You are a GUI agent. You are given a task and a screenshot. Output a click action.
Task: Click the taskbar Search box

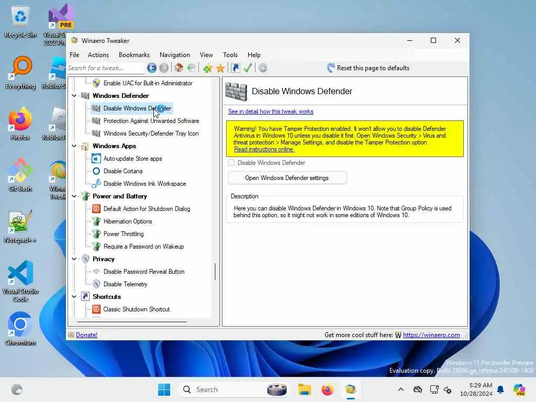coord(234,389)
